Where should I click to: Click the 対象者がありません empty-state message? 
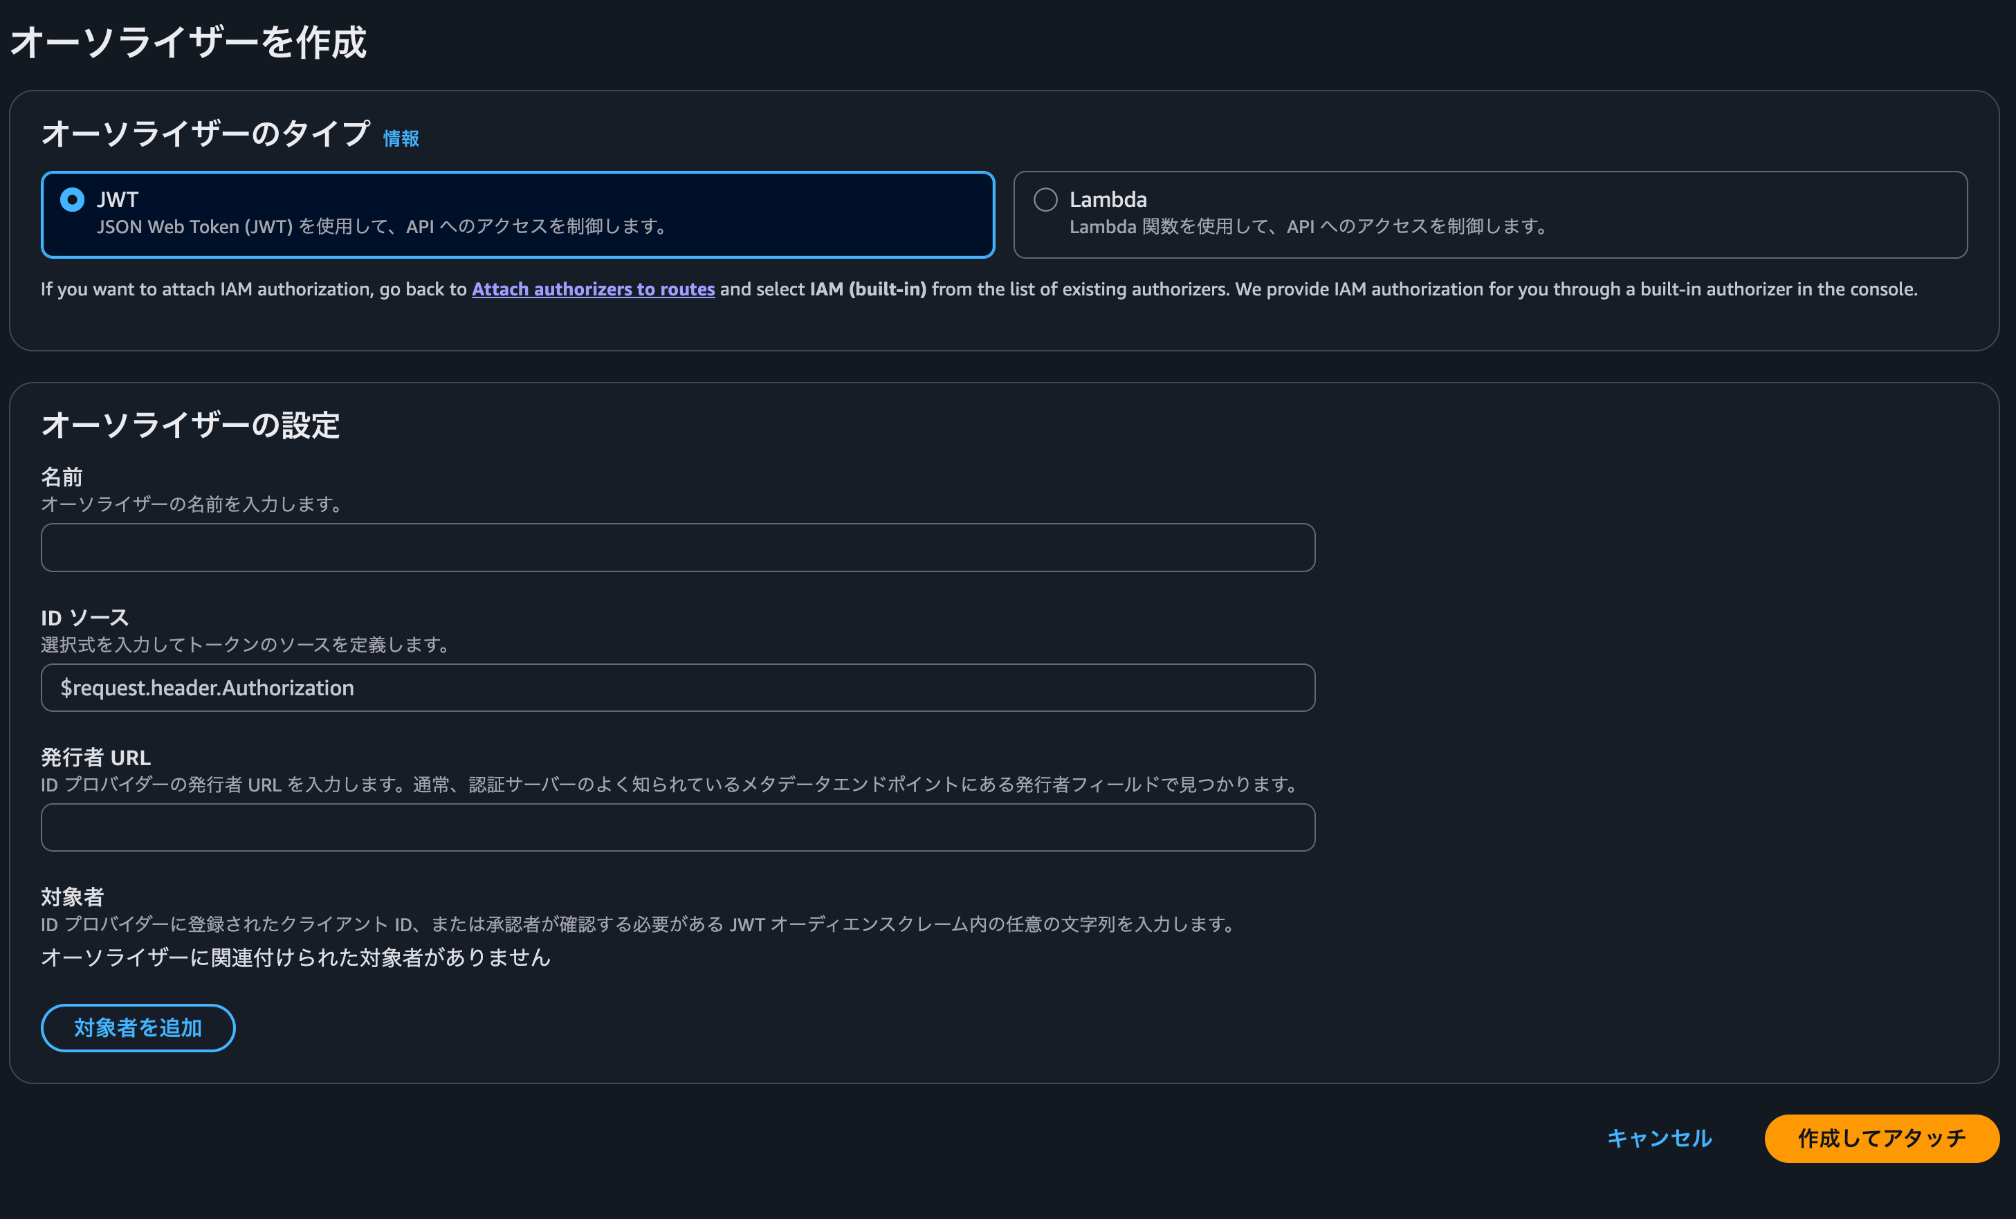[x=295, y=957]
